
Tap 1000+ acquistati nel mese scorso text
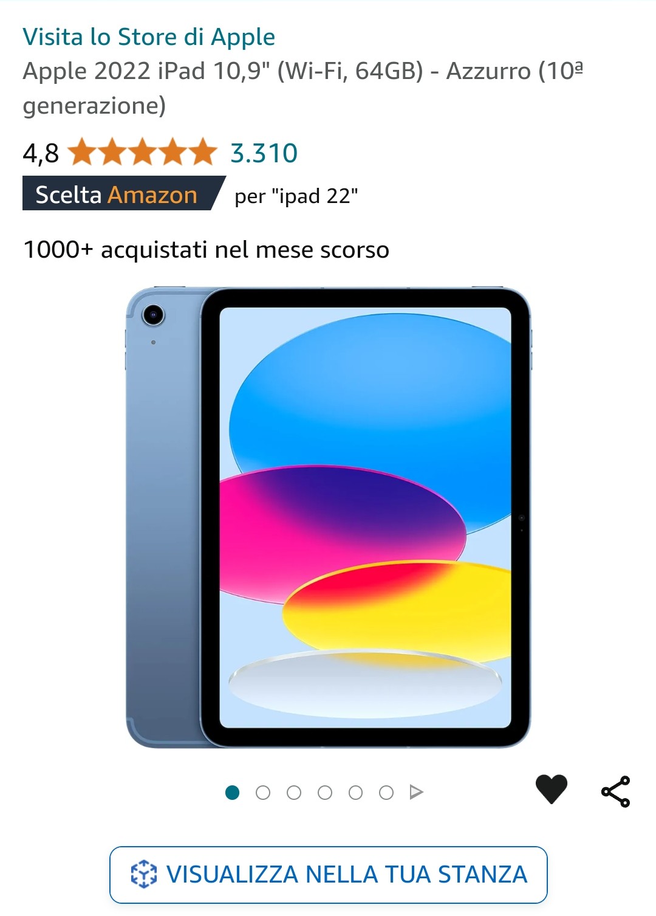tap(206, 250)
